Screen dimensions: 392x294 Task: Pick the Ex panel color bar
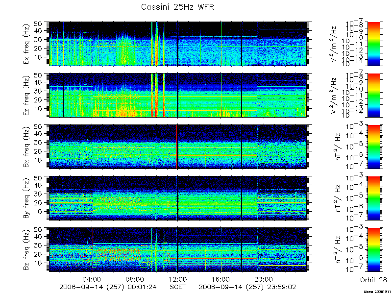[374, 44]
